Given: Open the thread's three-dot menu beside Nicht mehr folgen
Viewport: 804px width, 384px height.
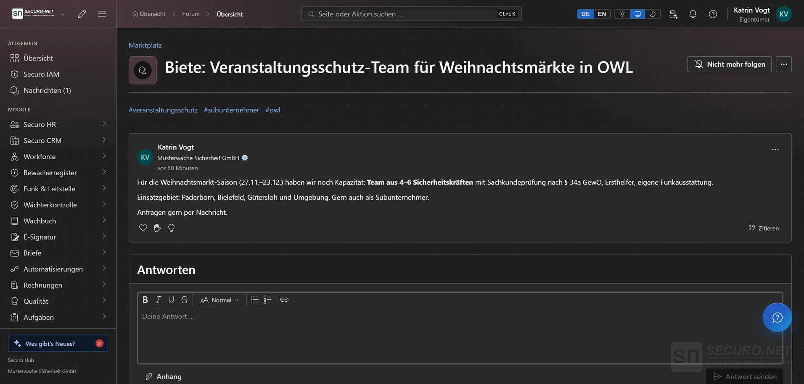Looking at the screenshot, I should coord(784,64).
